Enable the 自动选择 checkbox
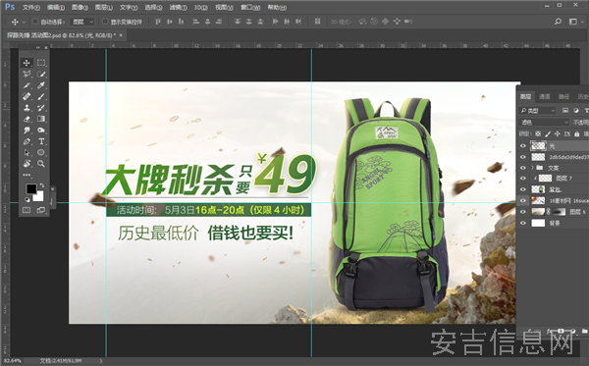This screenshot has height=366, width=589. [35, 22]
